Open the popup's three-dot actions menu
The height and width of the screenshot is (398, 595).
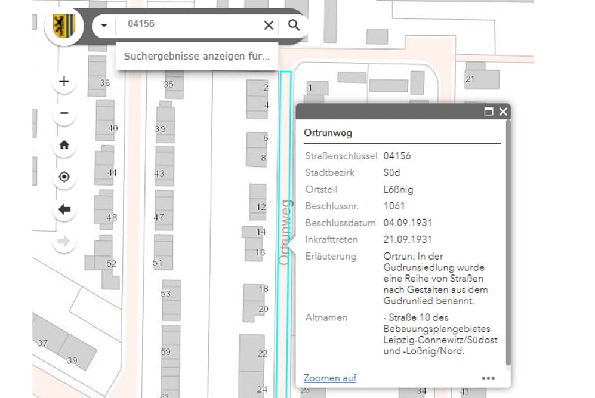pyautogui.click(x=488, y=378)
